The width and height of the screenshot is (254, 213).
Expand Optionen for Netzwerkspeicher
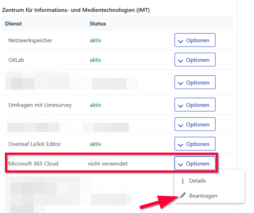195,40
